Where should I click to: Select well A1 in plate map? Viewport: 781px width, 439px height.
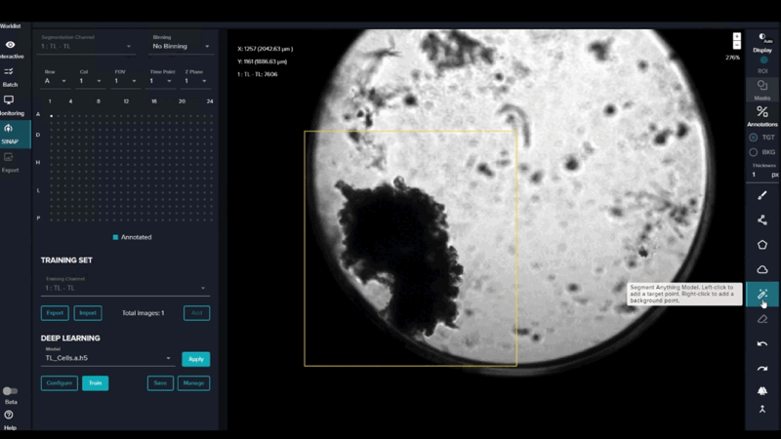click(x=52, y=116)
